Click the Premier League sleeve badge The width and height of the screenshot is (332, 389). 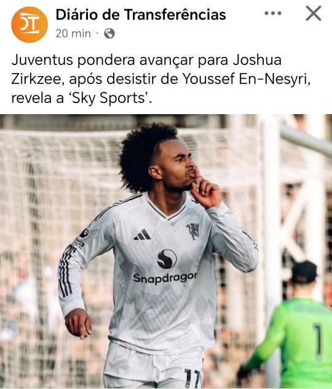84,233
